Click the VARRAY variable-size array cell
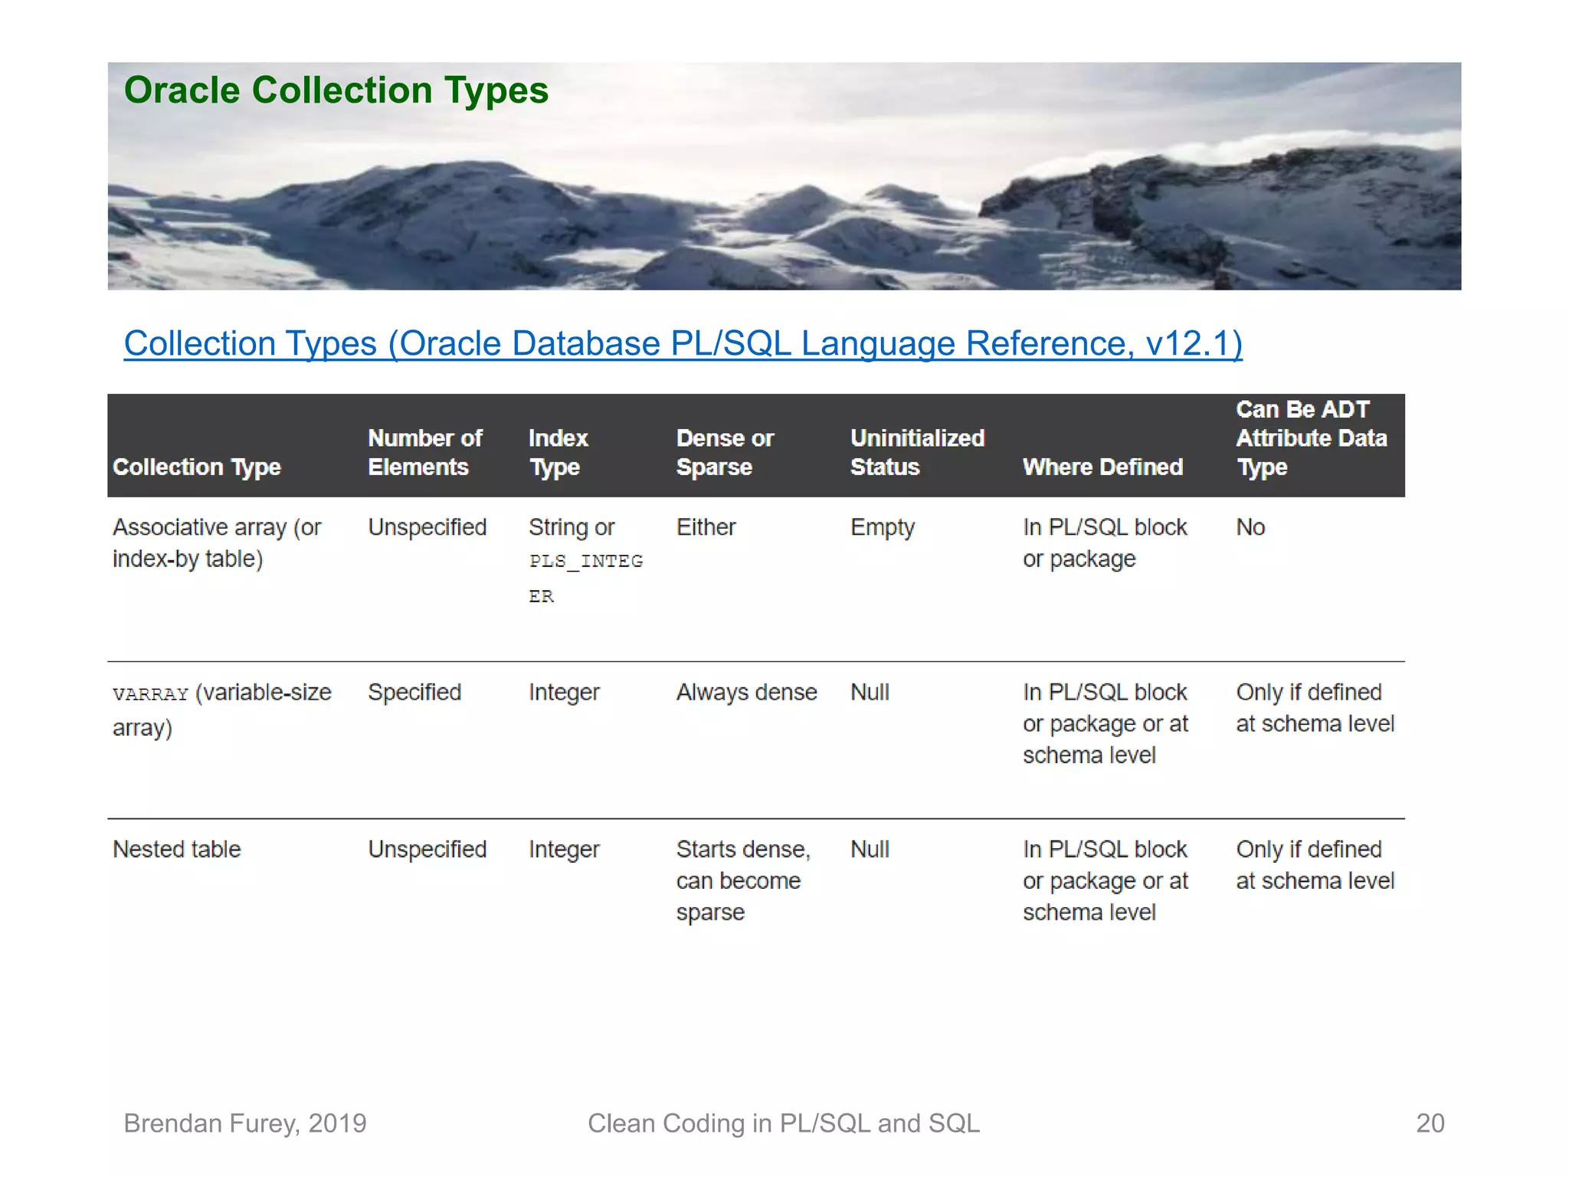This screenshot has width=1569, height=1177. tap(221, 709)
